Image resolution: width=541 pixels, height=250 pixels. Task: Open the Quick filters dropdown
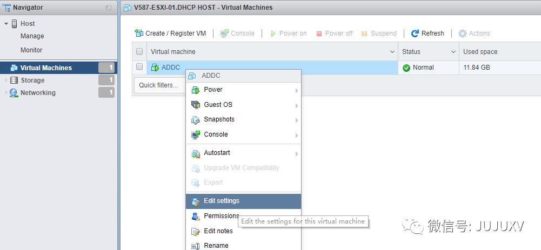pyautogui.click(x=159, y=85)
